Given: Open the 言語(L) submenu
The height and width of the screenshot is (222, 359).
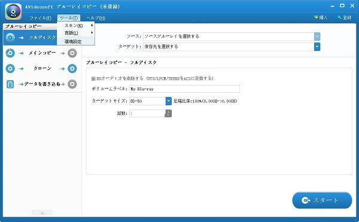Looking at the screenshot, I should tap(76, 33).
